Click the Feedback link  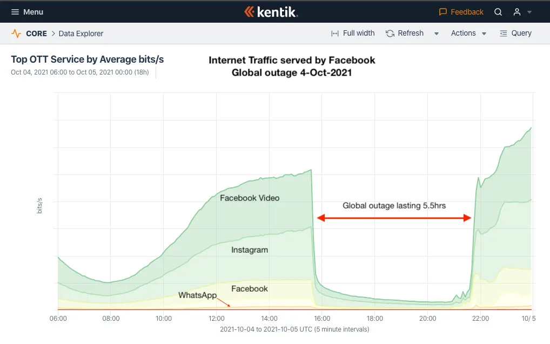(467, 12)
